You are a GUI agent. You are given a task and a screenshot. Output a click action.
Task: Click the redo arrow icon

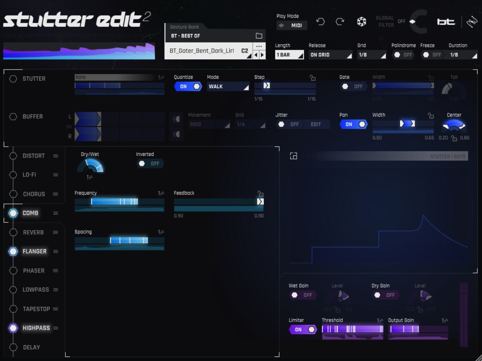click(x=340, y=22)
